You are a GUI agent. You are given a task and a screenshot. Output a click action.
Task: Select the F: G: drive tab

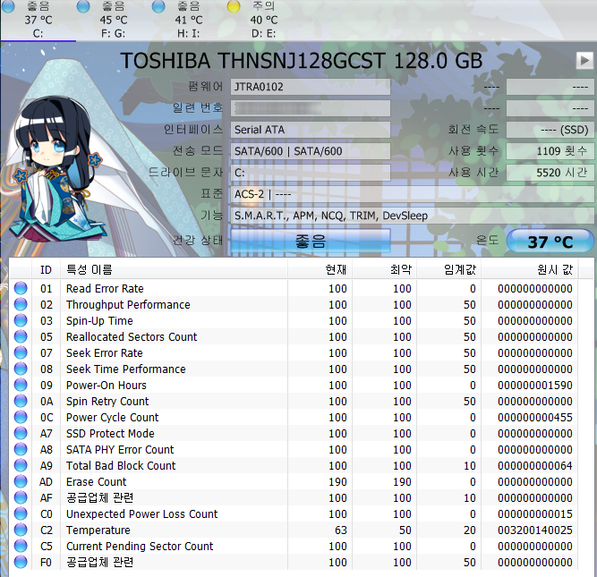(x=113, y=20)
